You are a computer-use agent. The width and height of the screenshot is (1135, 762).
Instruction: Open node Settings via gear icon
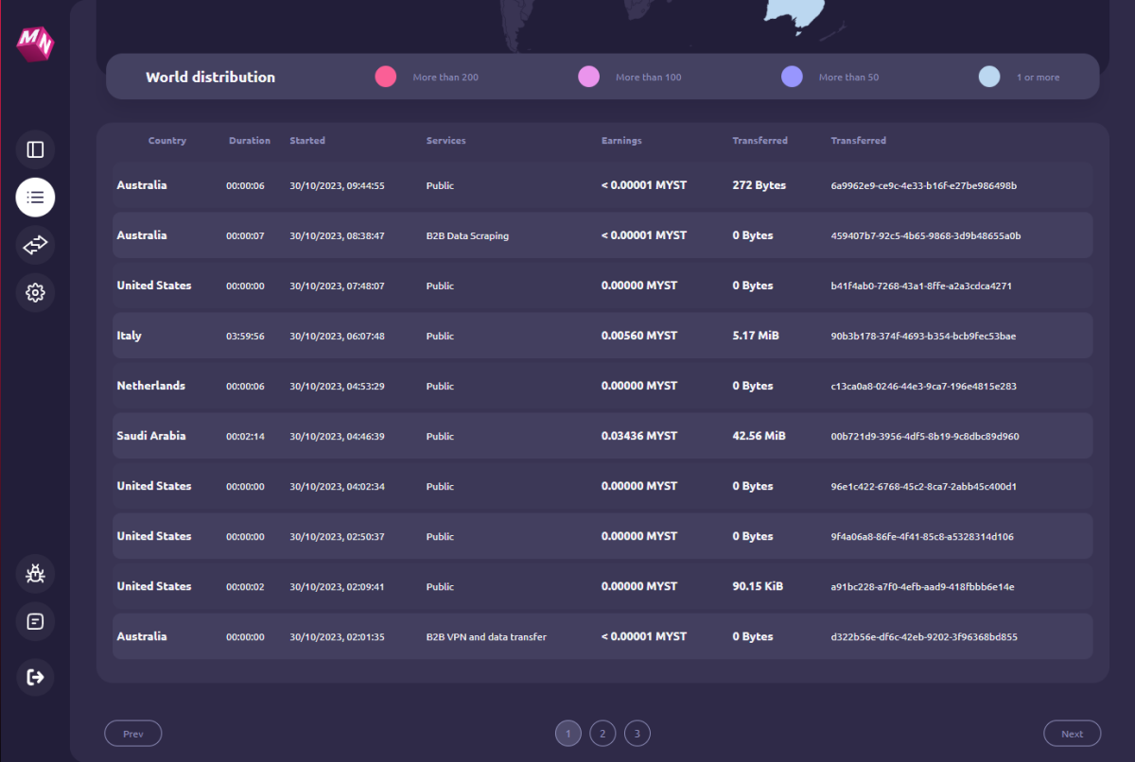coord(35,292)
